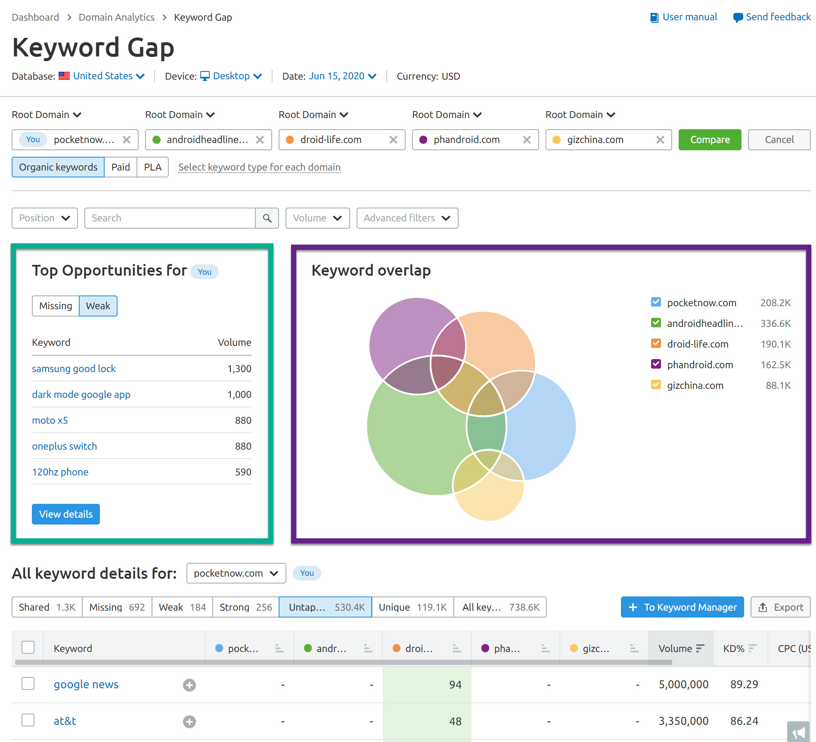Open the pocketnow.com keyword details dropdown
Screen dimensions: 816x742
pyautogui.click(x=236, y=574)
